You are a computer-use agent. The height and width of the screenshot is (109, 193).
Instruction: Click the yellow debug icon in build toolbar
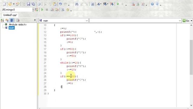pyautogui.click(x=68, y=10)
